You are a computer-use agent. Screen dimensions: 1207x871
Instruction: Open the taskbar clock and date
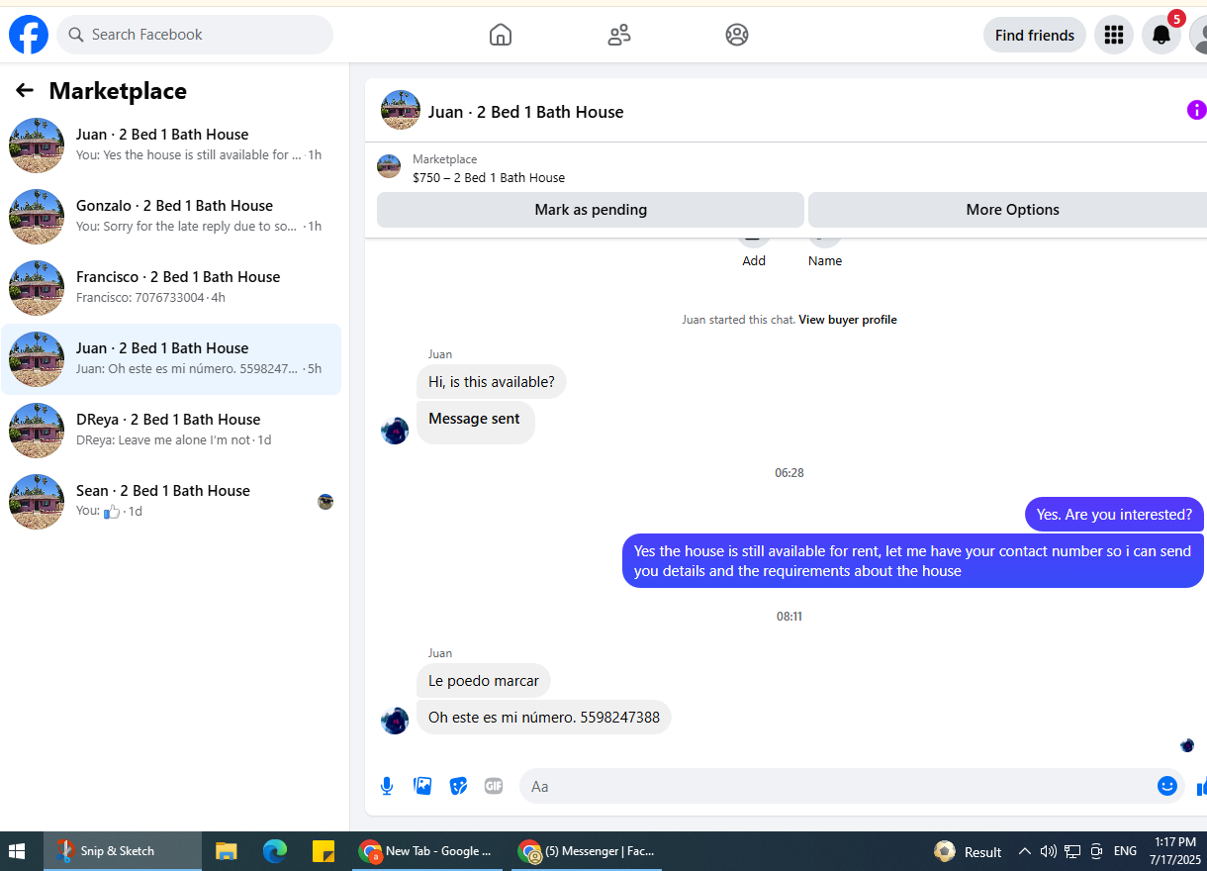pyautogui.click(x=1174, y=851)
